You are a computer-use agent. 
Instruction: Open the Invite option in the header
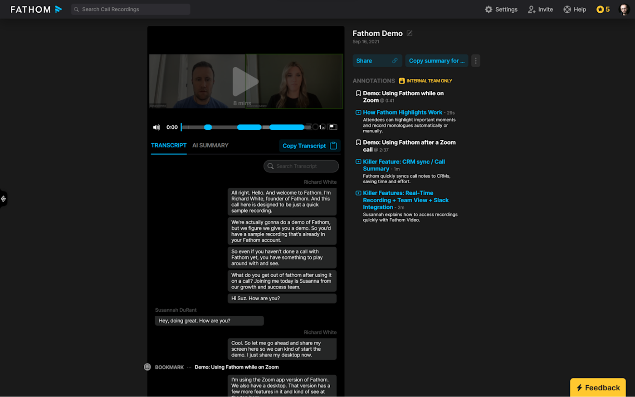[x=540, y=10]
